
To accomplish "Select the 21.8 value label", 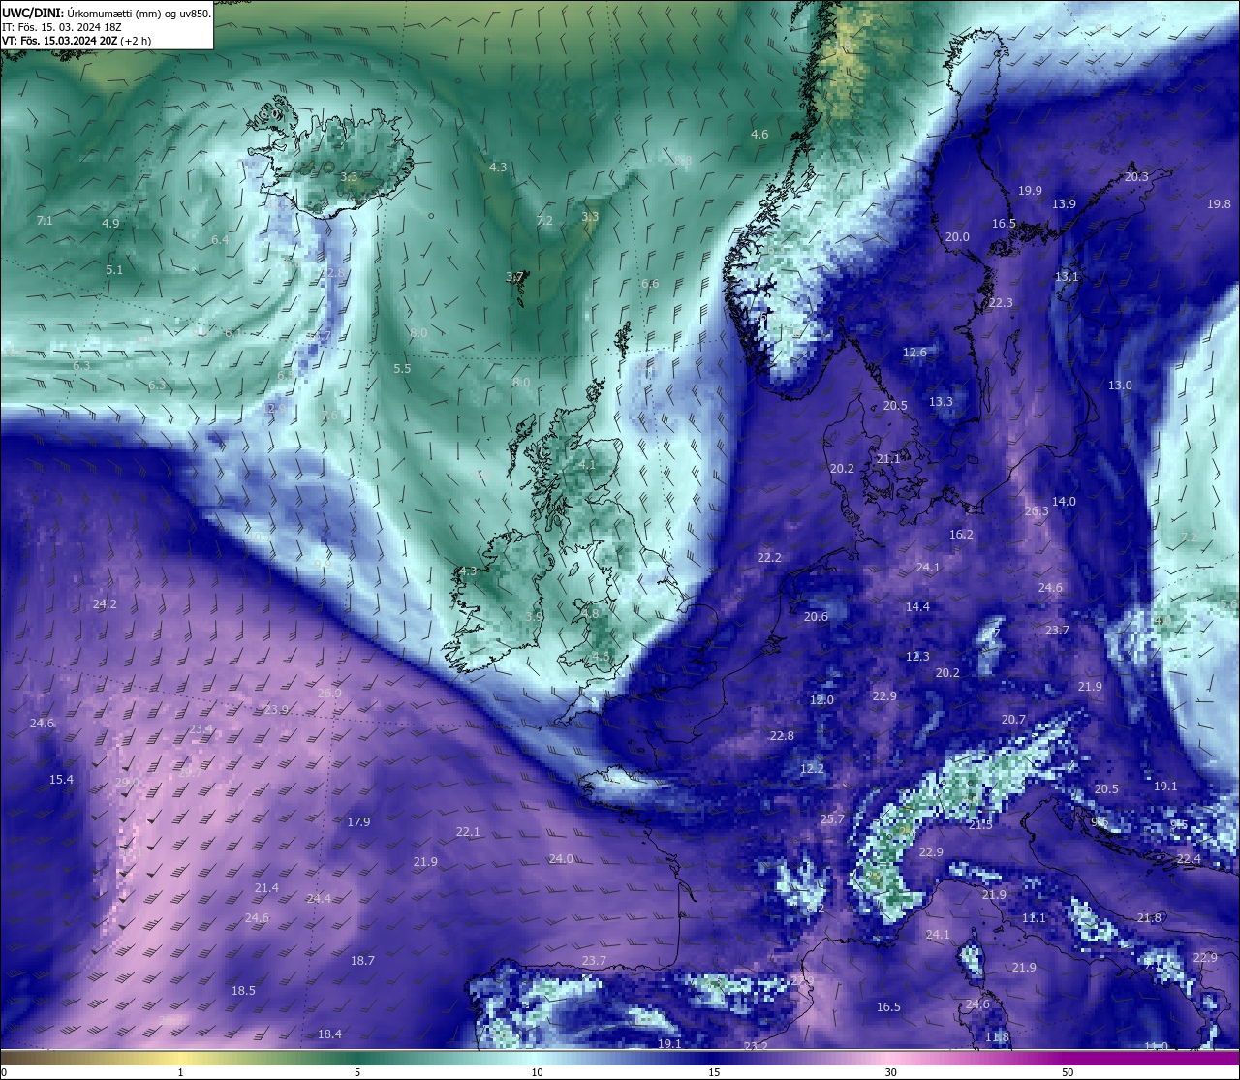I will coord(1149,917).
